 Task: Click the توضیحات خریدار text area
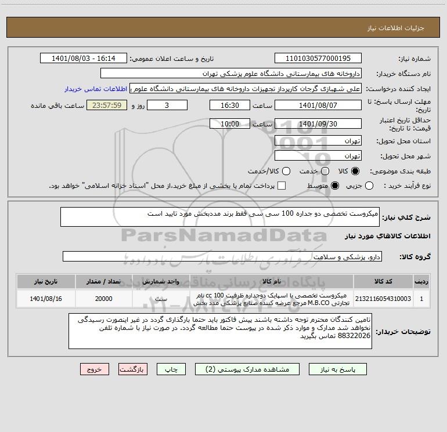pos(220,331)
